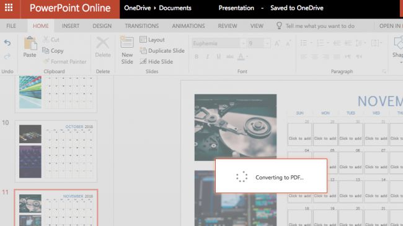This screenshot has width=403, height=226.
Task: Switch to the DESIGN tab
Action: point(102,26)
